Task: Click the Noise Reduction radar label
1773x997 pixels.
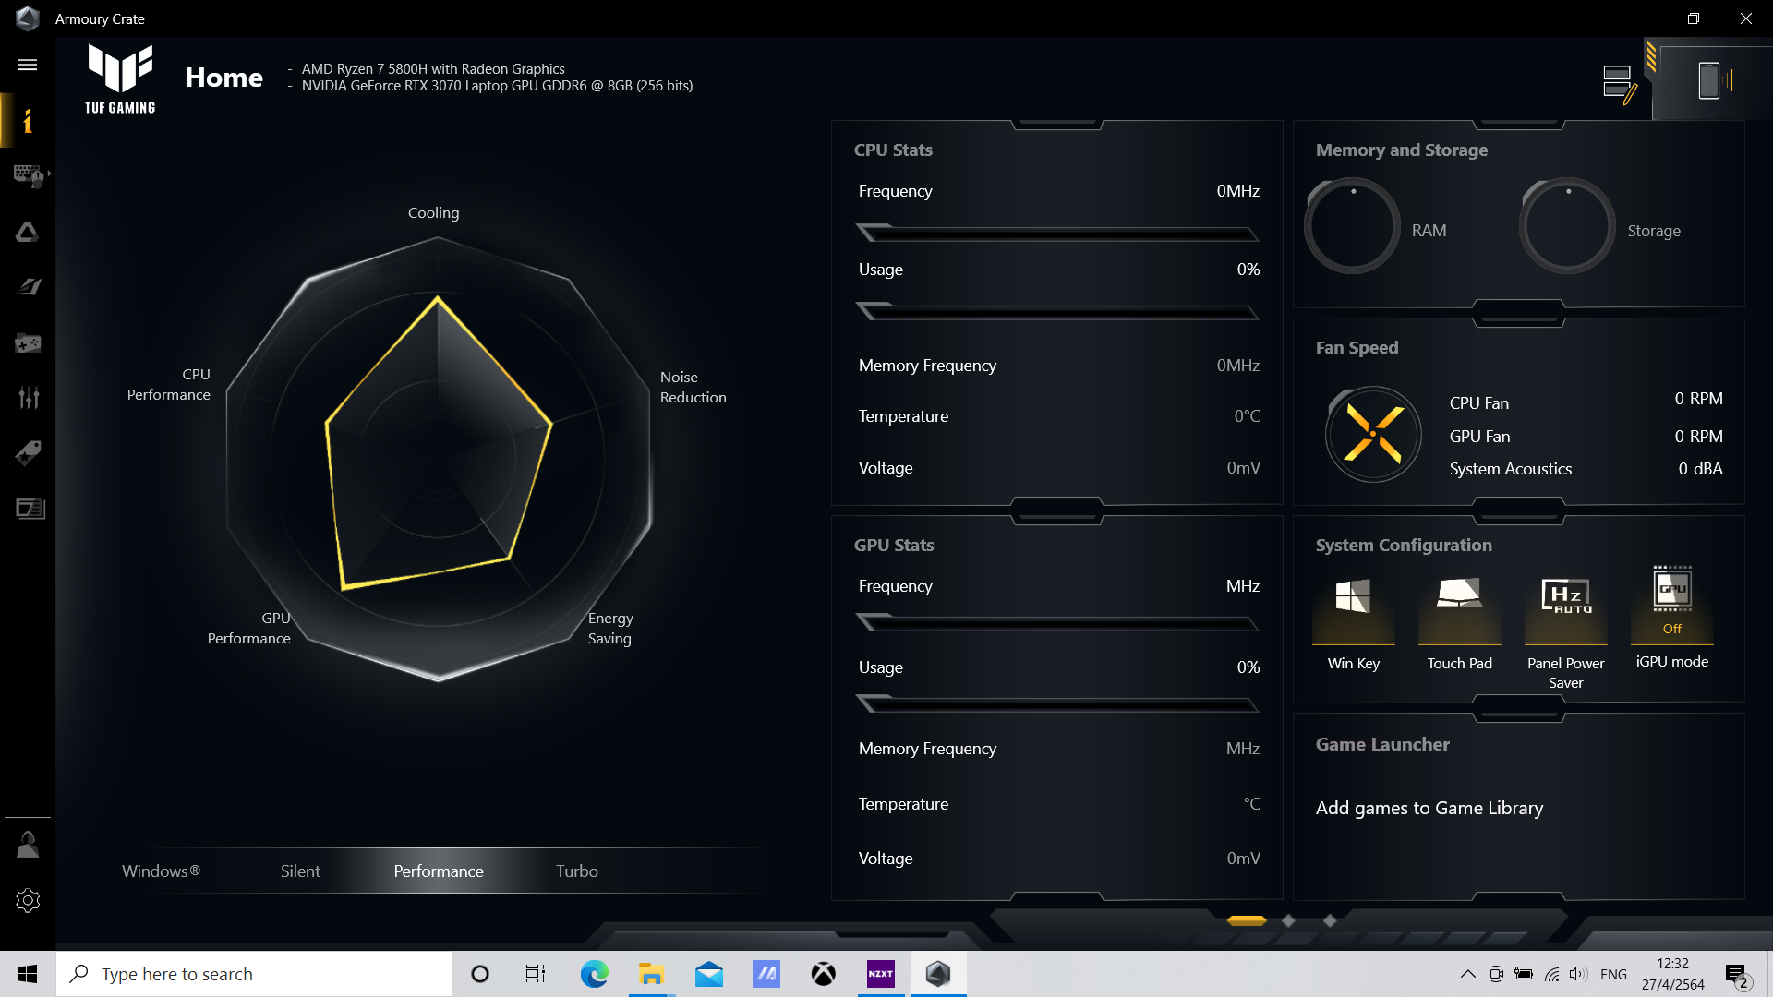Action: pos(693,387)
